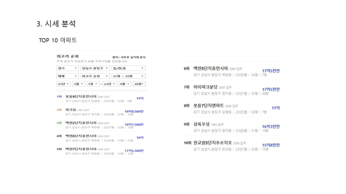
Task: Open the end-year 23년 dropdown beside 9월
Action: click(x=110, y=84)
